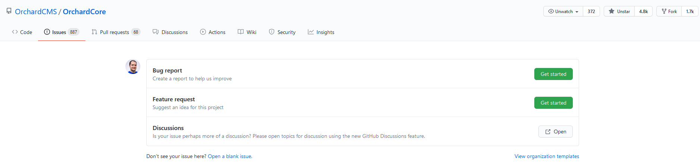Fork the repository
The image size is (700, 167).
669,11
